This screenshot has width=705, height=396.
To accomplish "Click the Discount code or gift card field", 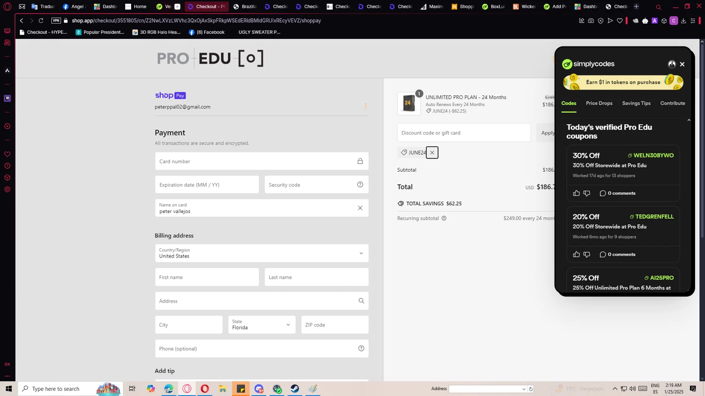I will tap(464, 133).
